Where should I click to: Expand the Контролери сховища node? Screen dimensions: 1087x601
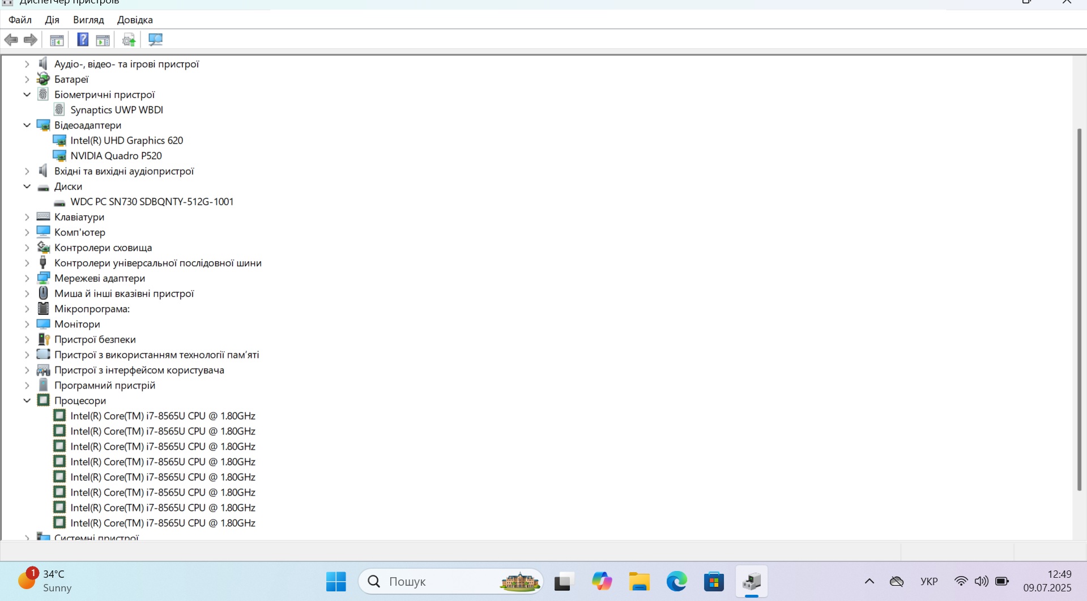(27, 248)
